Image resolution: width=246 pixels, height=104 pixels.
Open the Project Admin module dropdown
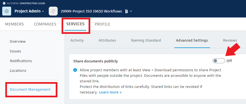click(29, 11)
